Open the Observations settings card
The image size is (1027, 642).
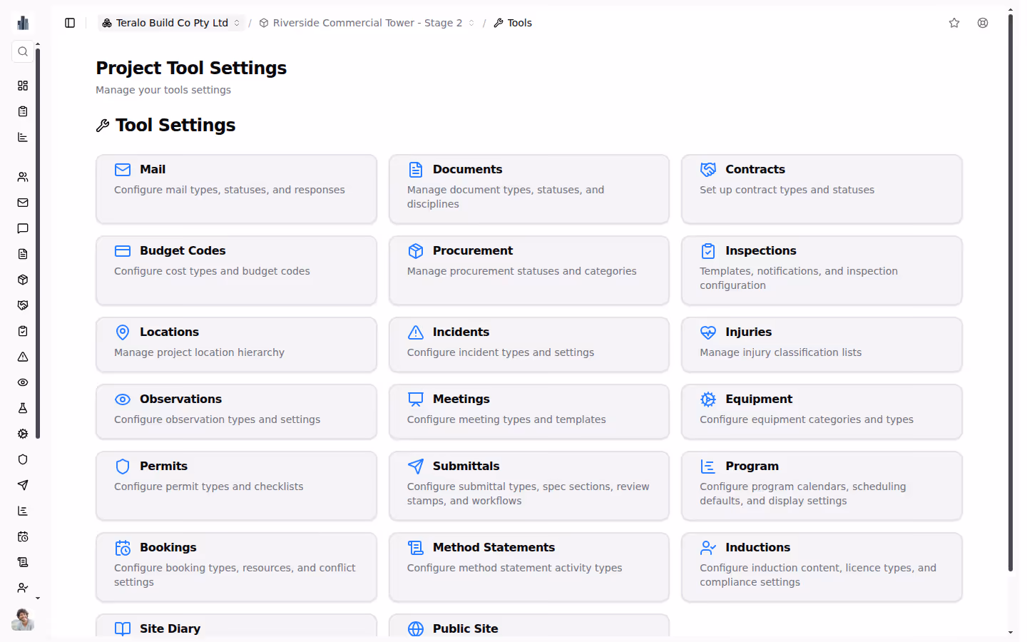236,412
